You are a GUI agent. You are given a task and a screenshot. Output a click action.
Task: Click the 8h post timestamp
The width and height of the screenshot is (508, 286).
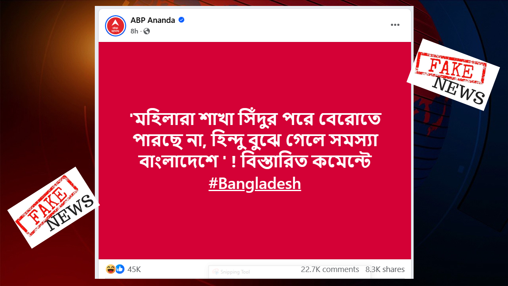134,31
